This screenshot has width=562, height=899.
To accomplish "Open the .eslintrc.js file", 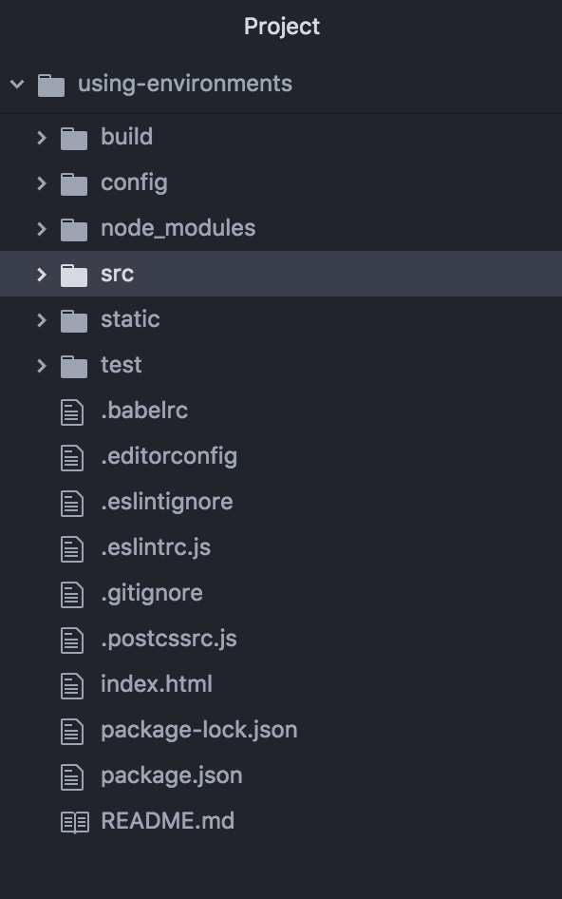I will click(281, 547).
